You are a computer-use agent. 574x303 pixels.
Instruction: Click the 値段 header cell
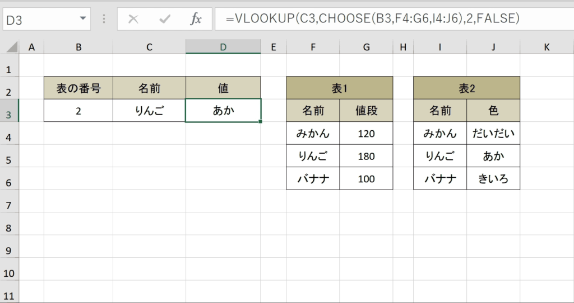366,110
